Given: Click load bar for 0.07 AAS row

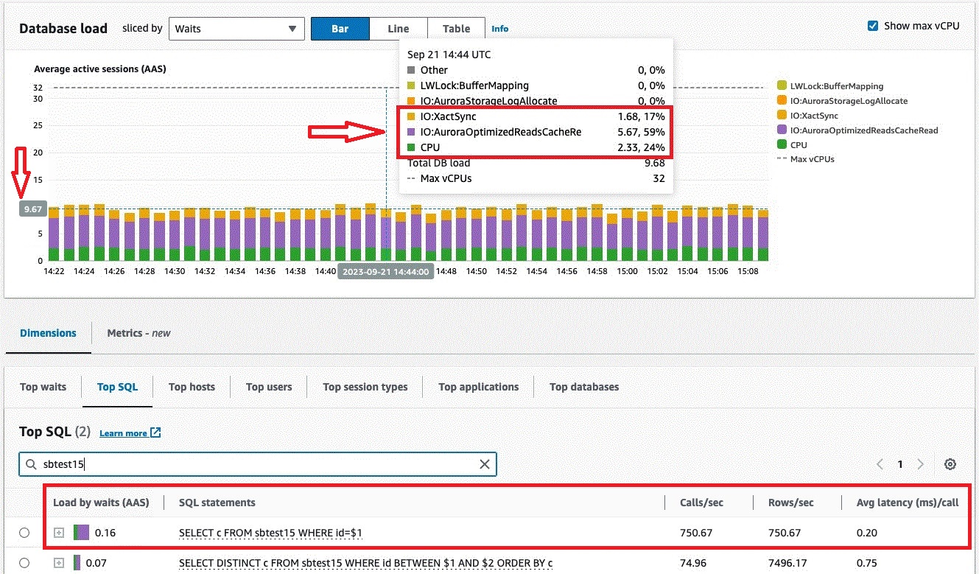Looking at the screenshot, I should coord(77,563).
